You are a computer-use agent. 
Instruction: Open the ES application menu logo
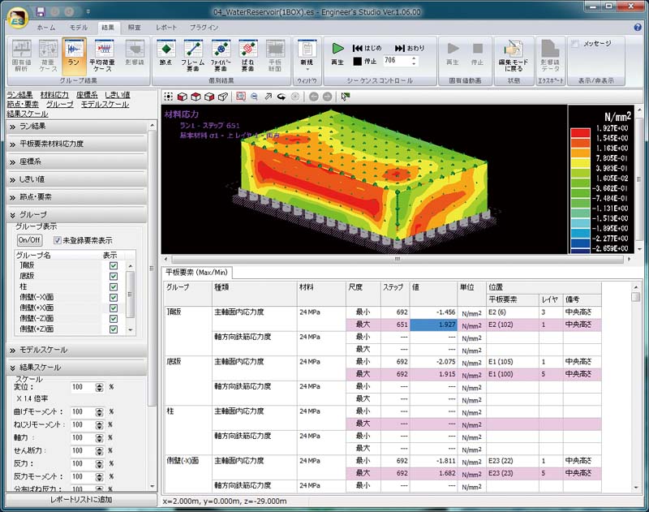pyautogui.click(x=17, y=18)
